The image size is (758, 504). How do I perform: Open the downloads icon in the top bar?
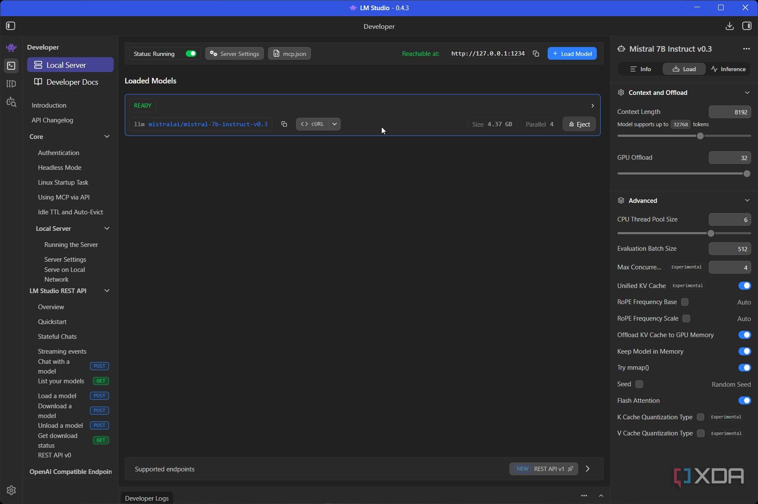pos(730,26)
